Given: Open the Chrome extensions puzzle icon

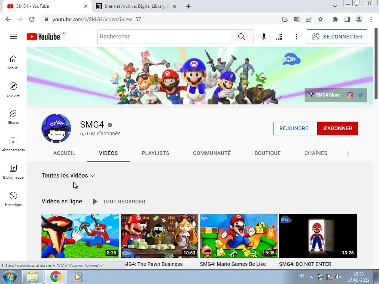Looking at the screenshot, I should coord(335,19).
